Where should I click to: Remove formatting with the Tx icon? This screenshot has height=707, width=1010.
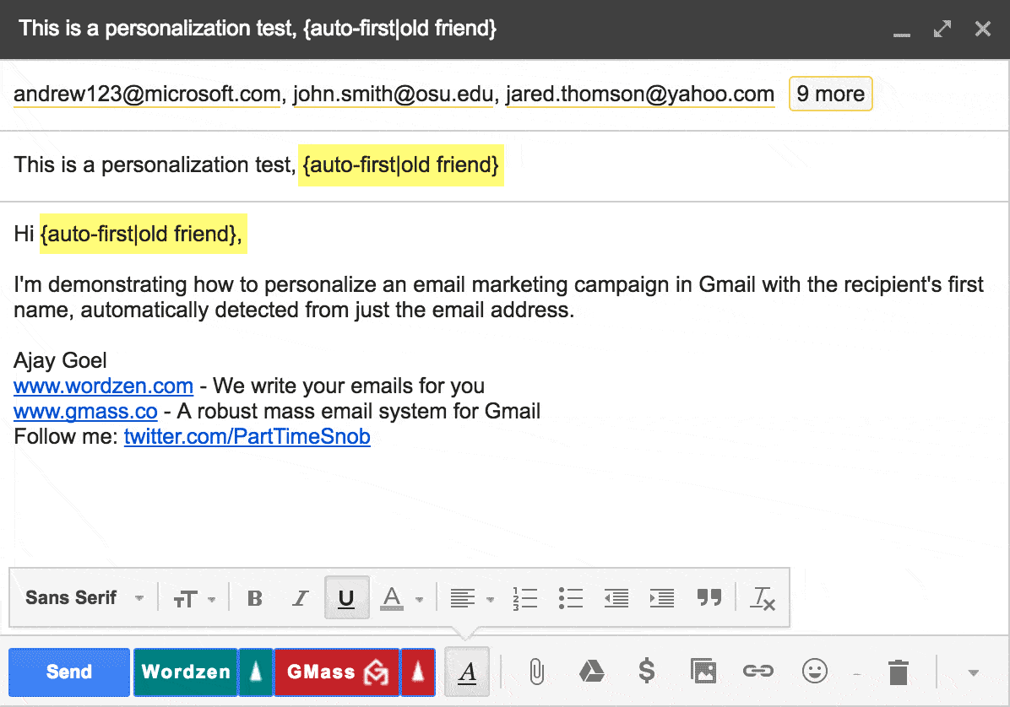[x=763, y=598]
